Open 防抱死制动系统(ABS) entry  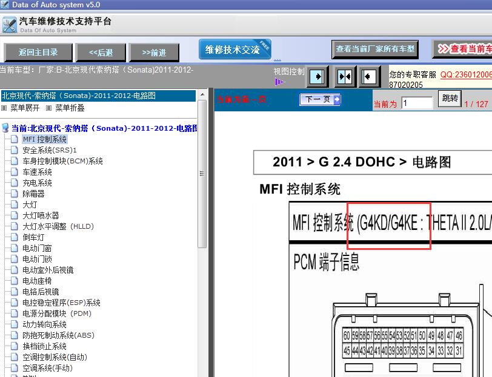(x=58, y=335)
